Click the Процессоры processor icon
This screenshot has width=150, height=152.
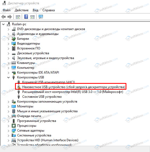[x=14, y=126]
